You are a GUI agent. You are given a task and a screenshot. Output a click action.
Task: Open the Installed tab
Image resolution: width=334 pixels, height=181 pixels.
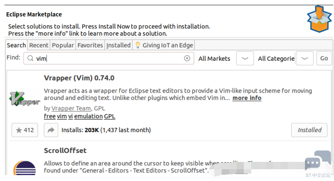(119, 45)
